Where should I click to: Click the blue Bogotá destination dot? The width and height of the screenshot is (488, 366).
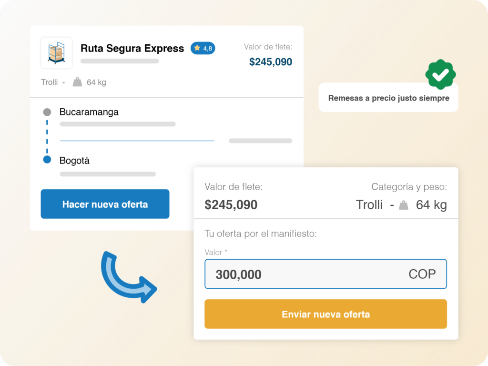pos(47,160)
